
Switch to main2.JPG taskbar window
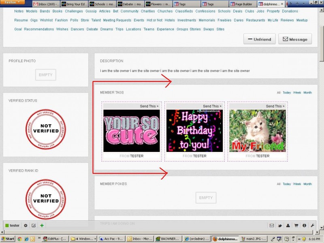[x=254, y=239]
